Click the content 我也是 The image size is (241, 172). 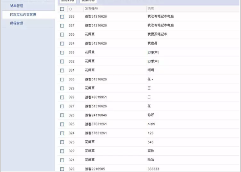[152, 43]
